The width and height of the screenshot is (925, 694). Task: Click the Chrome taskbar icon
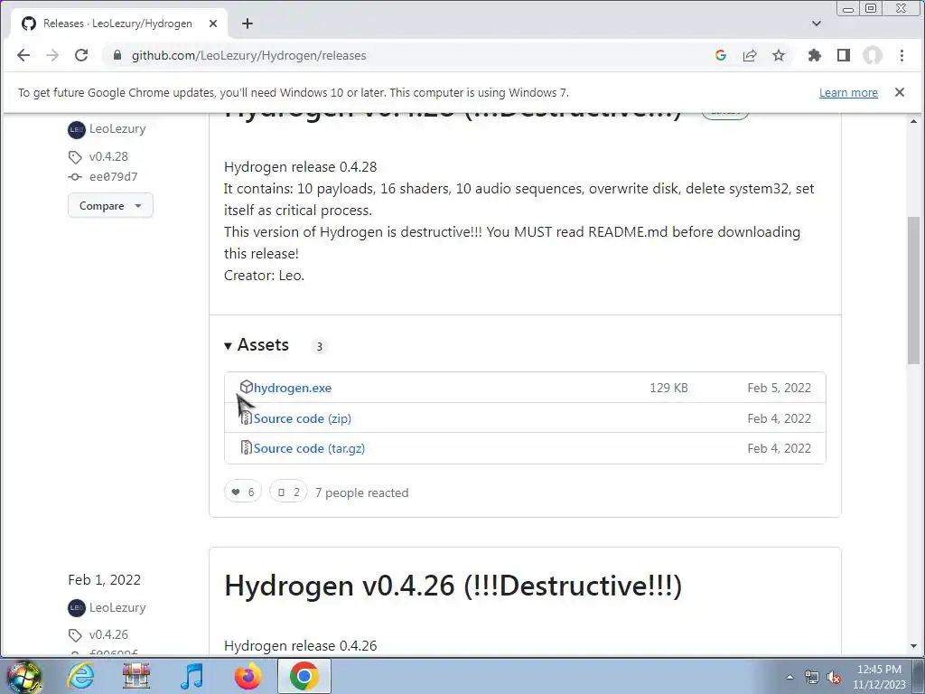coord(304,676)
